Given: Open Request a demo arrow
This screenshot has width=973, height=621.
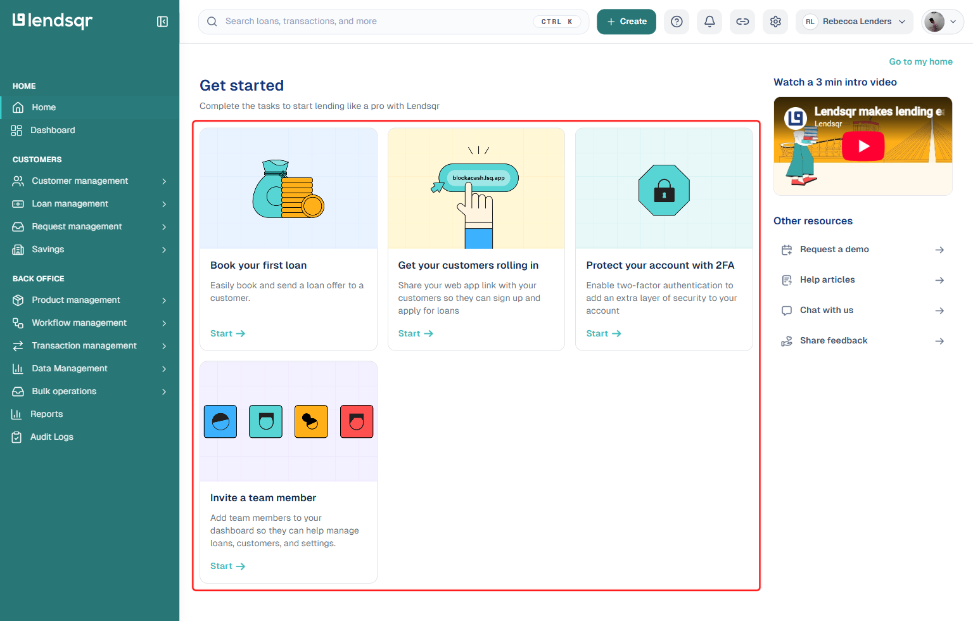Looking at the screenshot, I should pyautogui.click(x=939, y=250).
